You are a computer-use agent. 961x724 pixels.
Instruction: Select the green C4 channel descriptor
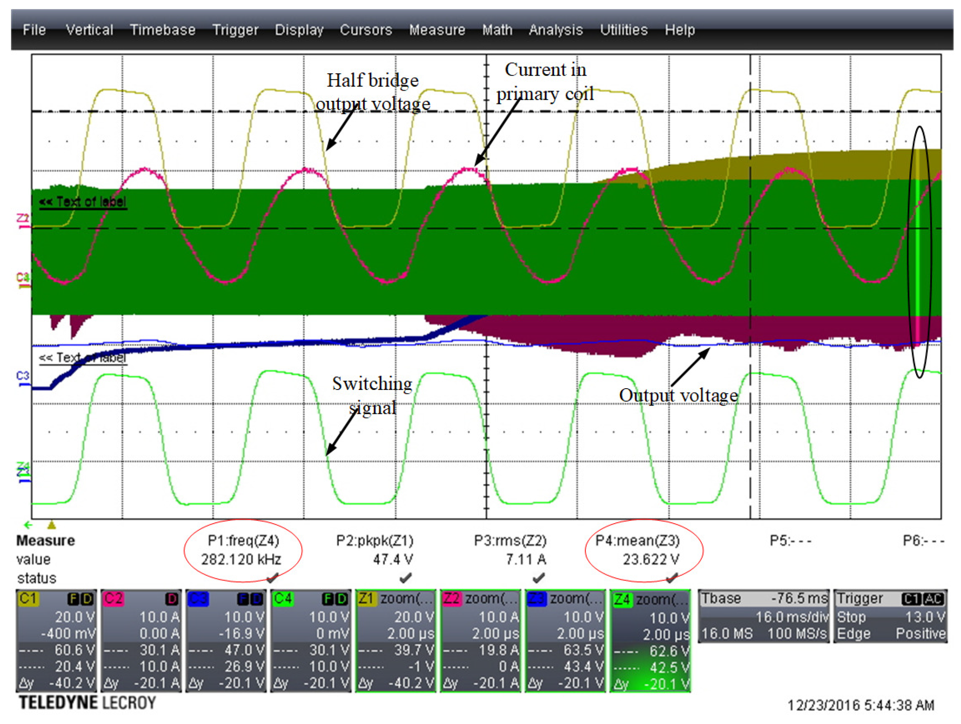311,640
